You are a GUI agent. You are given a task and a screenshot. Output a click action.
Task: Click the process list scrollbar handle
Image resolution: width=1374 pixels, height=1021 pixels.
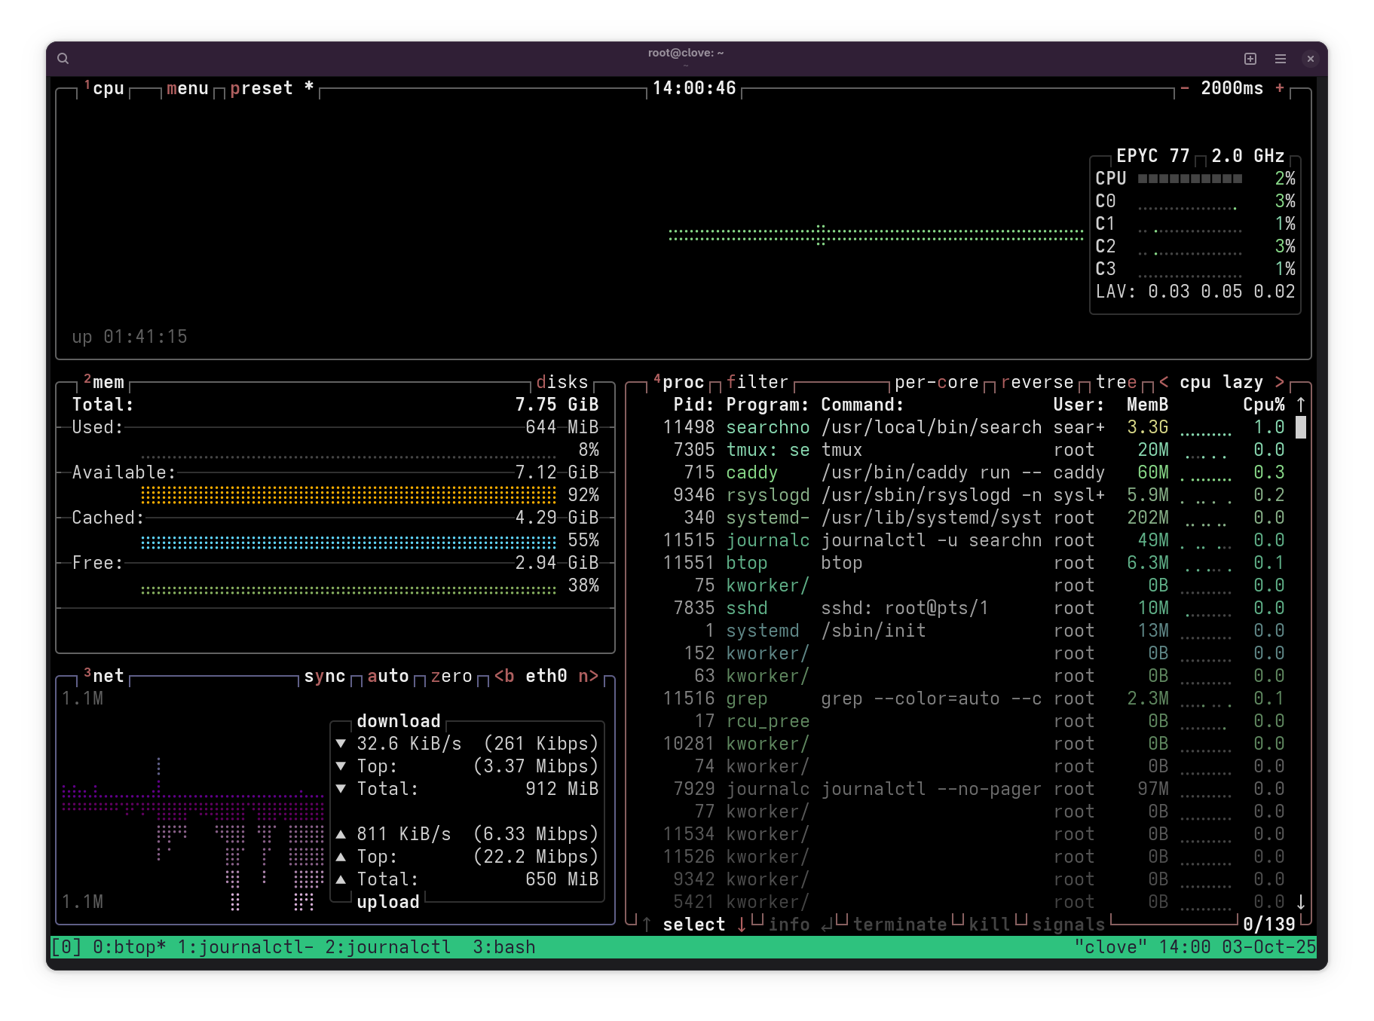coord(1300,427)
